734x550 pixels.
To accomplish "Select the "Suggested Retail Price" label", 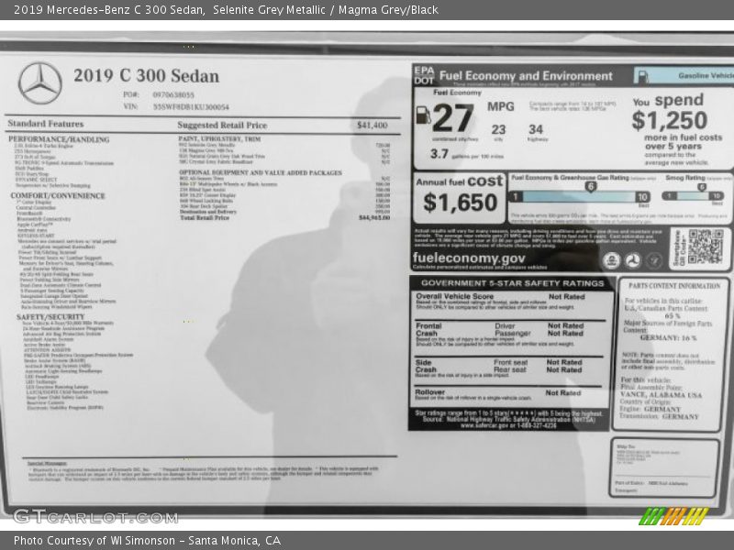I will click(x=222, y=126).
